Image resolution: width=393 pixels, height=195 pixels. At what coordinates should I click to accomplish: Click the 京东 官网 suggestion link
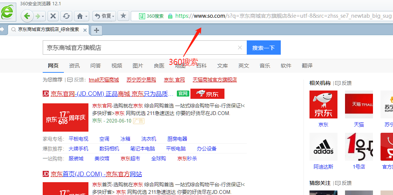click(174, 80)
